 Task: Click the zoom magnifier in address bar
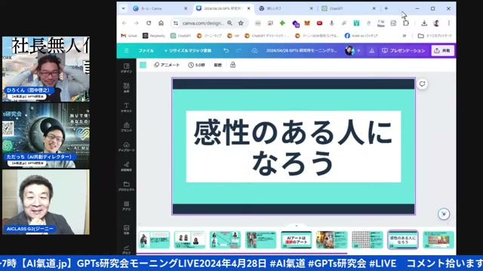pos(229,23)
